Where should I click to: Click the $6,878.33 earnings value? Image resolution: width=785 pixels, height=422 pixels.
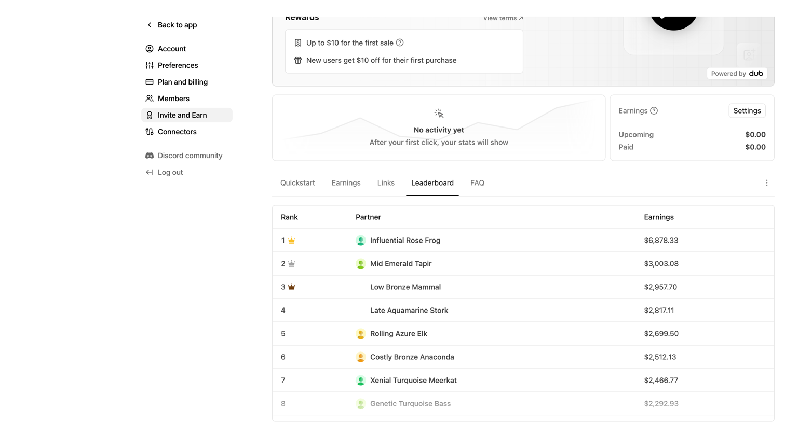click(661, 241)
